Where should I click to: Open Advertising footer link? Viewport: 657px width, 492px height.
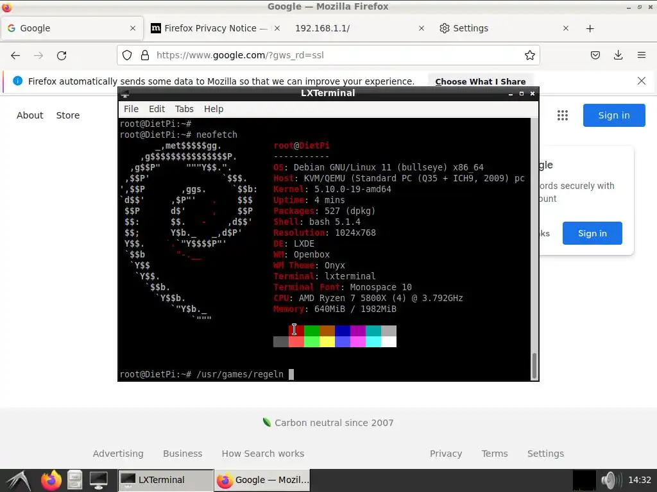point(118,454)
